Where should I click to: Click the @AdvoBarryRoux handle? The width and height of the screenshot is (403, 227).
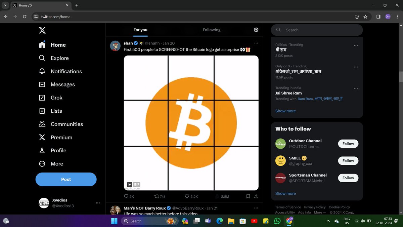[188, 208]
